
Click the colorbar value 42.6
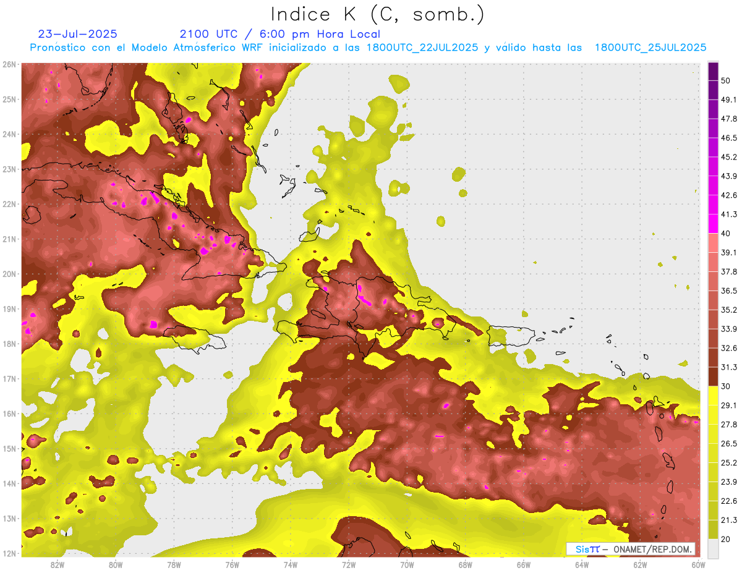tap(729, 195)
